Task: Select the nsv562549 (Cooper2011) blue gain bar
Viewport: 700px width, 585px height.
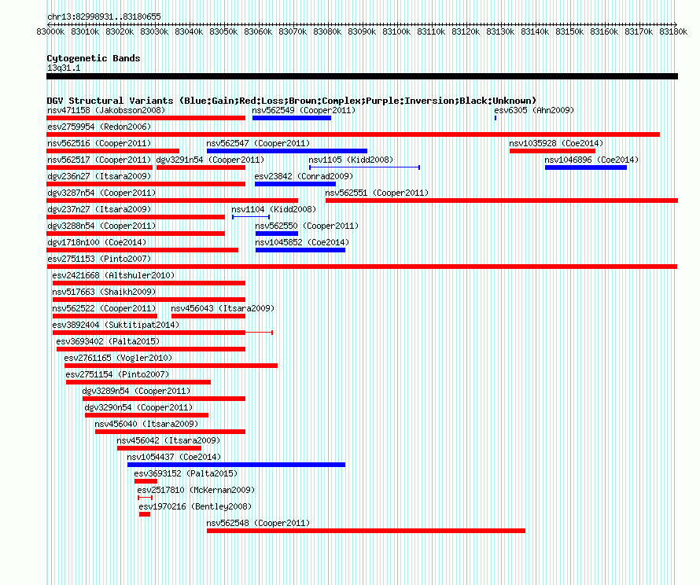Action: 292,118
